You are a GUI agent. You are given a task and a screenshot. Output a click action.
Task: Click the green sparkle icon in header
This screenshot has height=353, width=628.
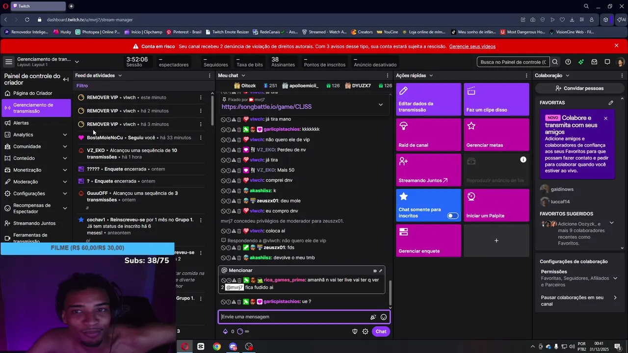coord(581,62)
